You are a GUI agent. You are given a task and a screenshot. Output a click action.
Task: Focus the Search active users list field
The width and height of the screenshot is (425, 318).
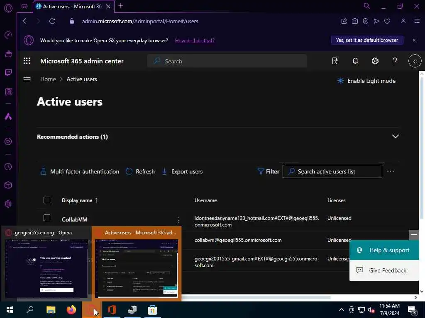click(332, 171)
